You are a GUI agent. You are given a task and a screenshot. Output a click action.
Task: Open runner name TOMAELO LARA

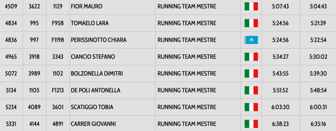click(x=90, y=23)
